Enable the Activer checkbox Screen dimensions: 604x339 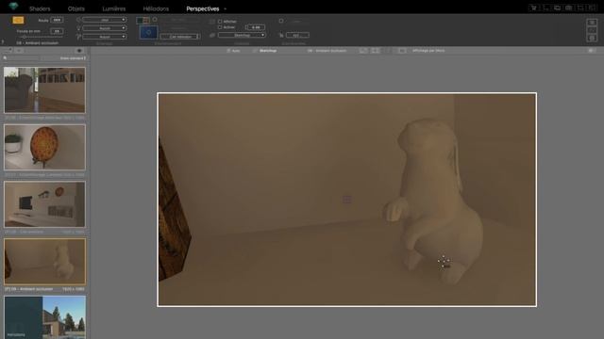(220, 27)
